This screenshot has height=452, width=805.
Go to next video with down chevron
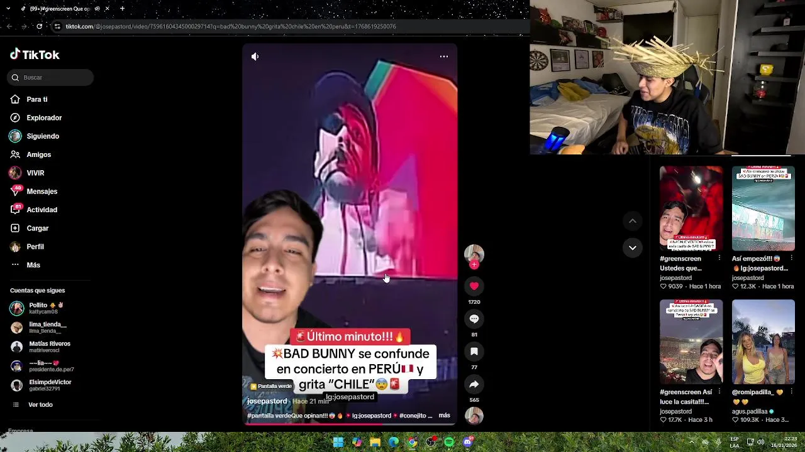click(633, 248)
